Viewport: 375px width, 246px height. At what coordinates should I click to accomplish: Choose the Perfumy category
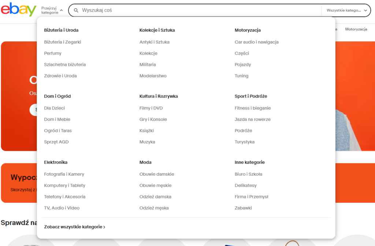coord(53,53)
